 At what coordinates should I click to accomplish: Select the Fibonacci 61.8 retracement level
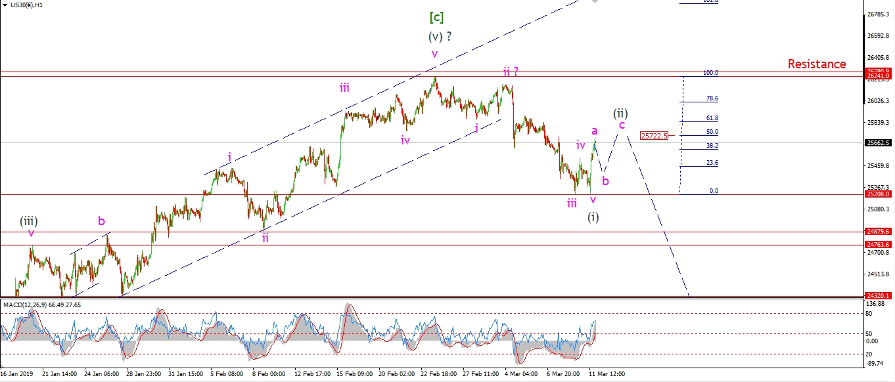[712, 118]
